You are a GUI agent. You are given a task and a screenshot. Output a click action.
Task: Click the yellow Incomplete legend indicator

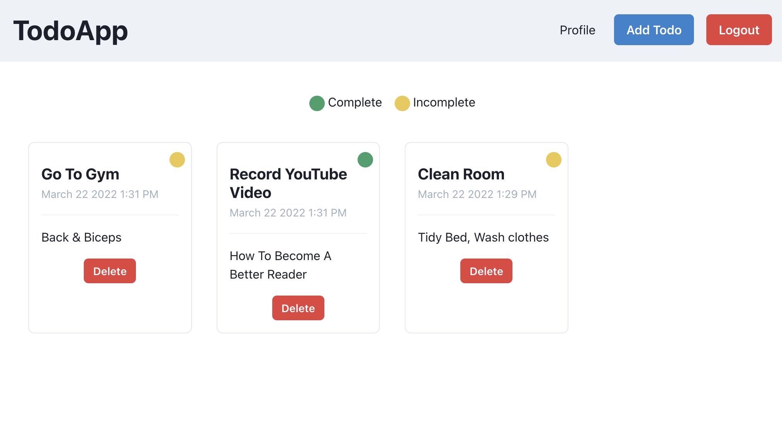click(x=402, y=103)
